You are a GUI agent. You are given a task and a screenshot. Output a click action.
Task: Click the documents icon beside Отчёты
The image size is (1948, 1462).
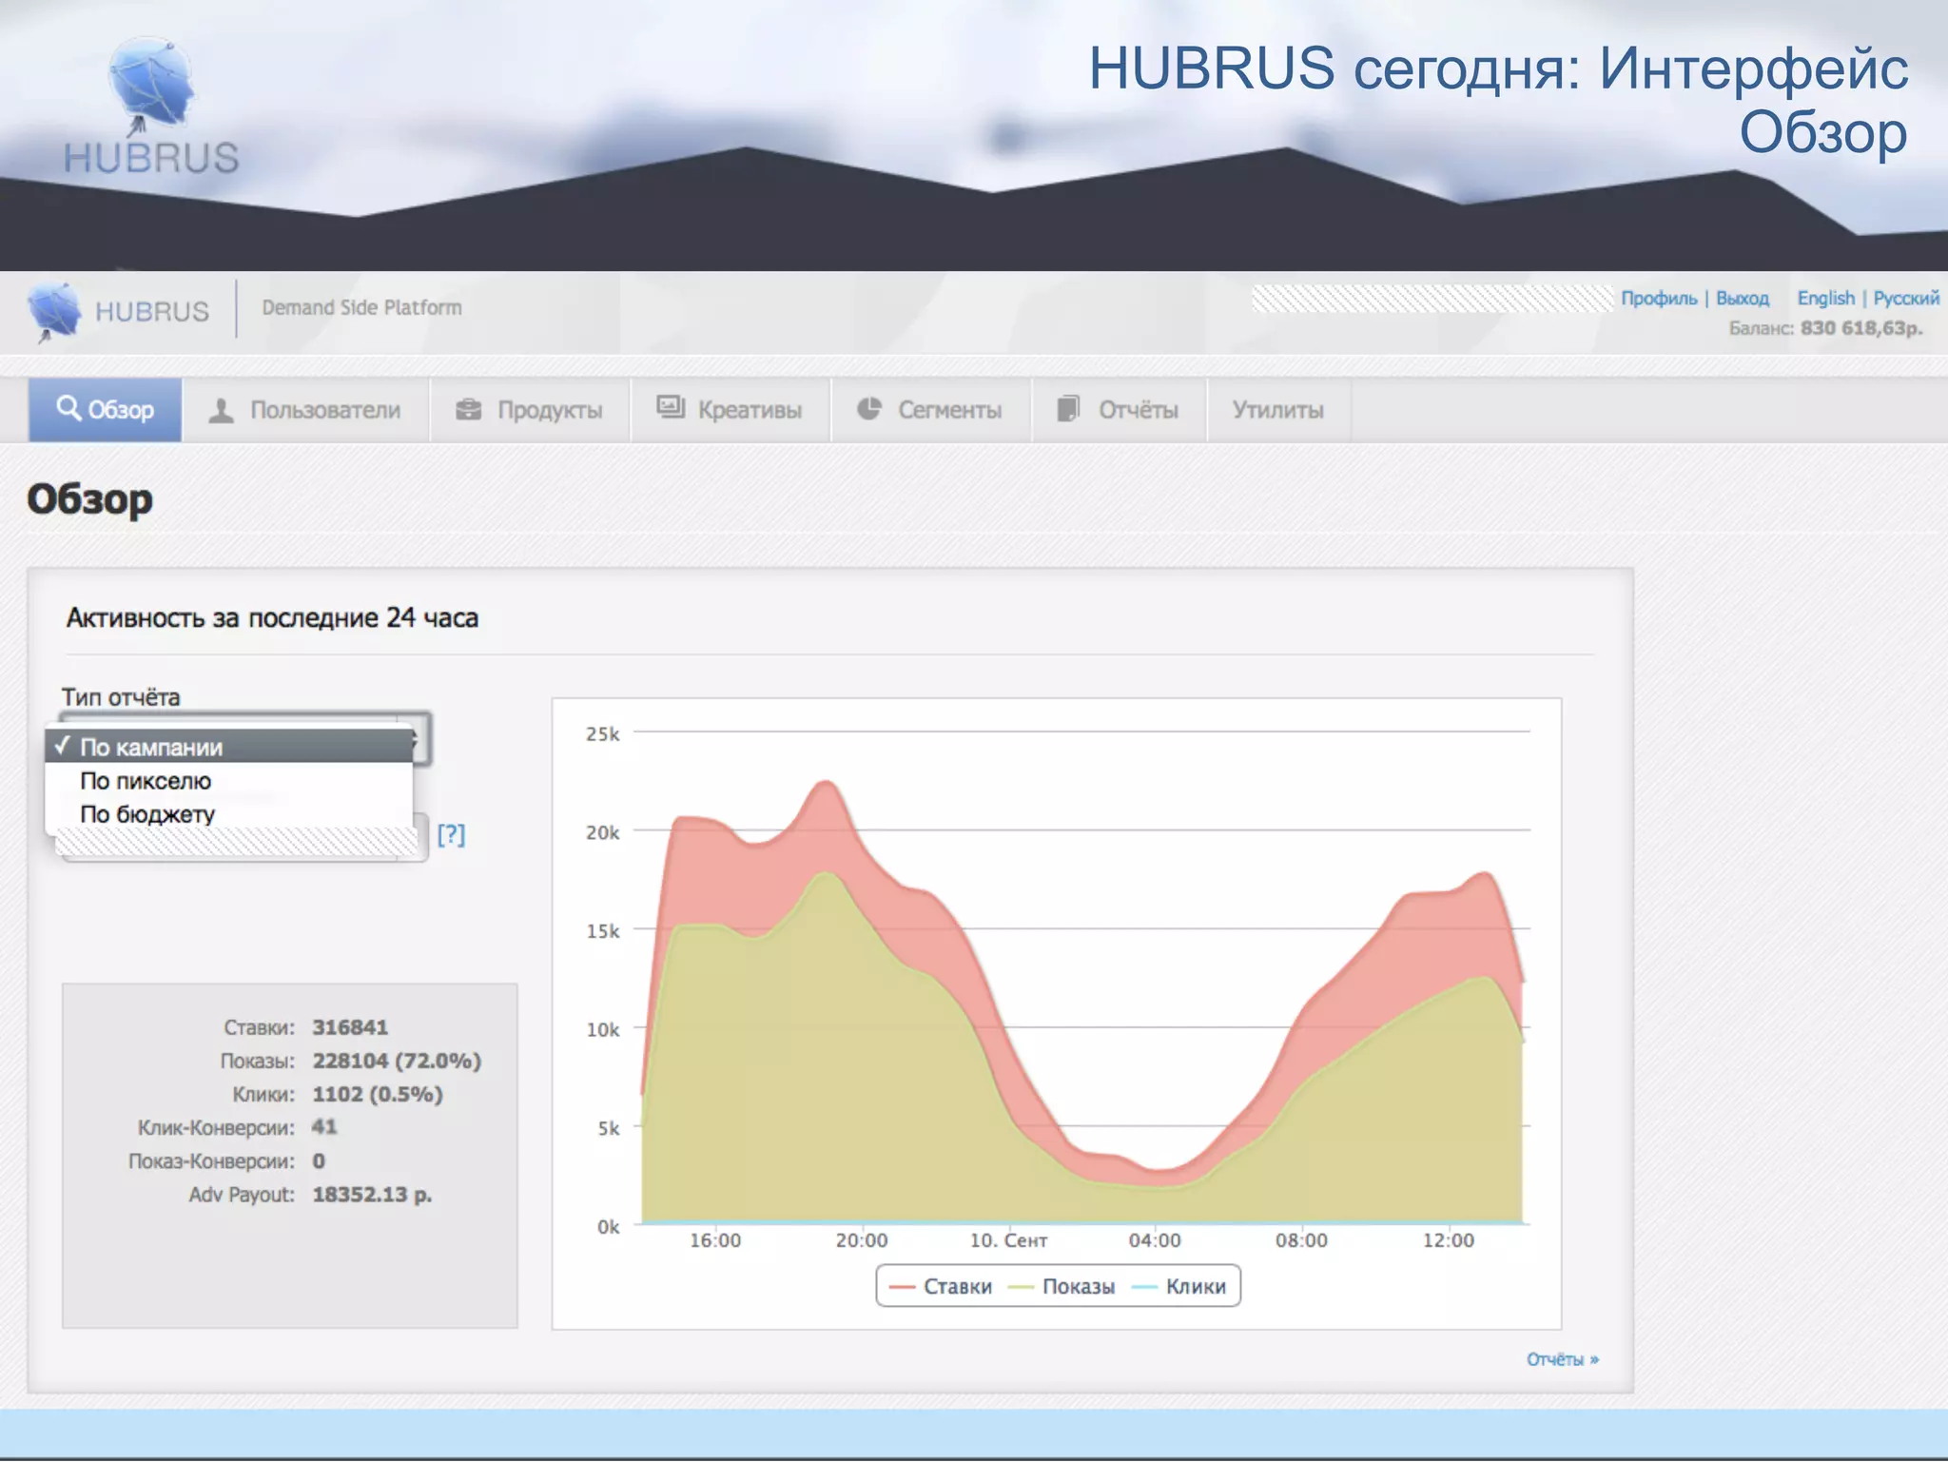click(x=1068, y=408)
